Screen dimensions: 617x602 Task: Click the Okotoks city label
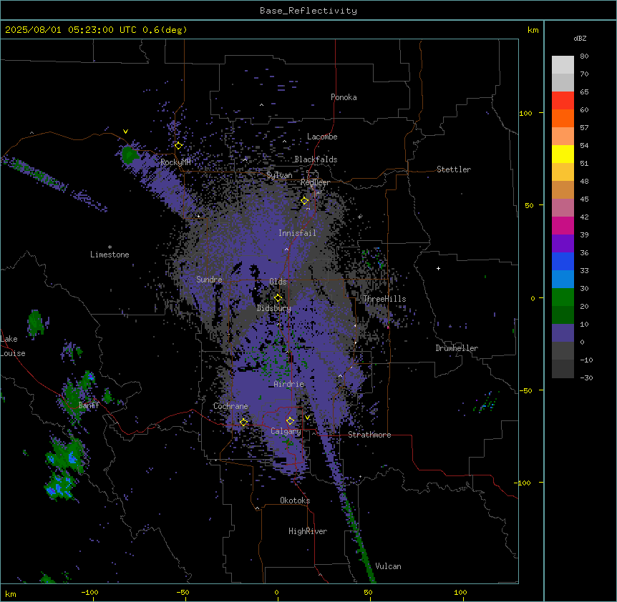pyautogui.click(x=295, y=500)
